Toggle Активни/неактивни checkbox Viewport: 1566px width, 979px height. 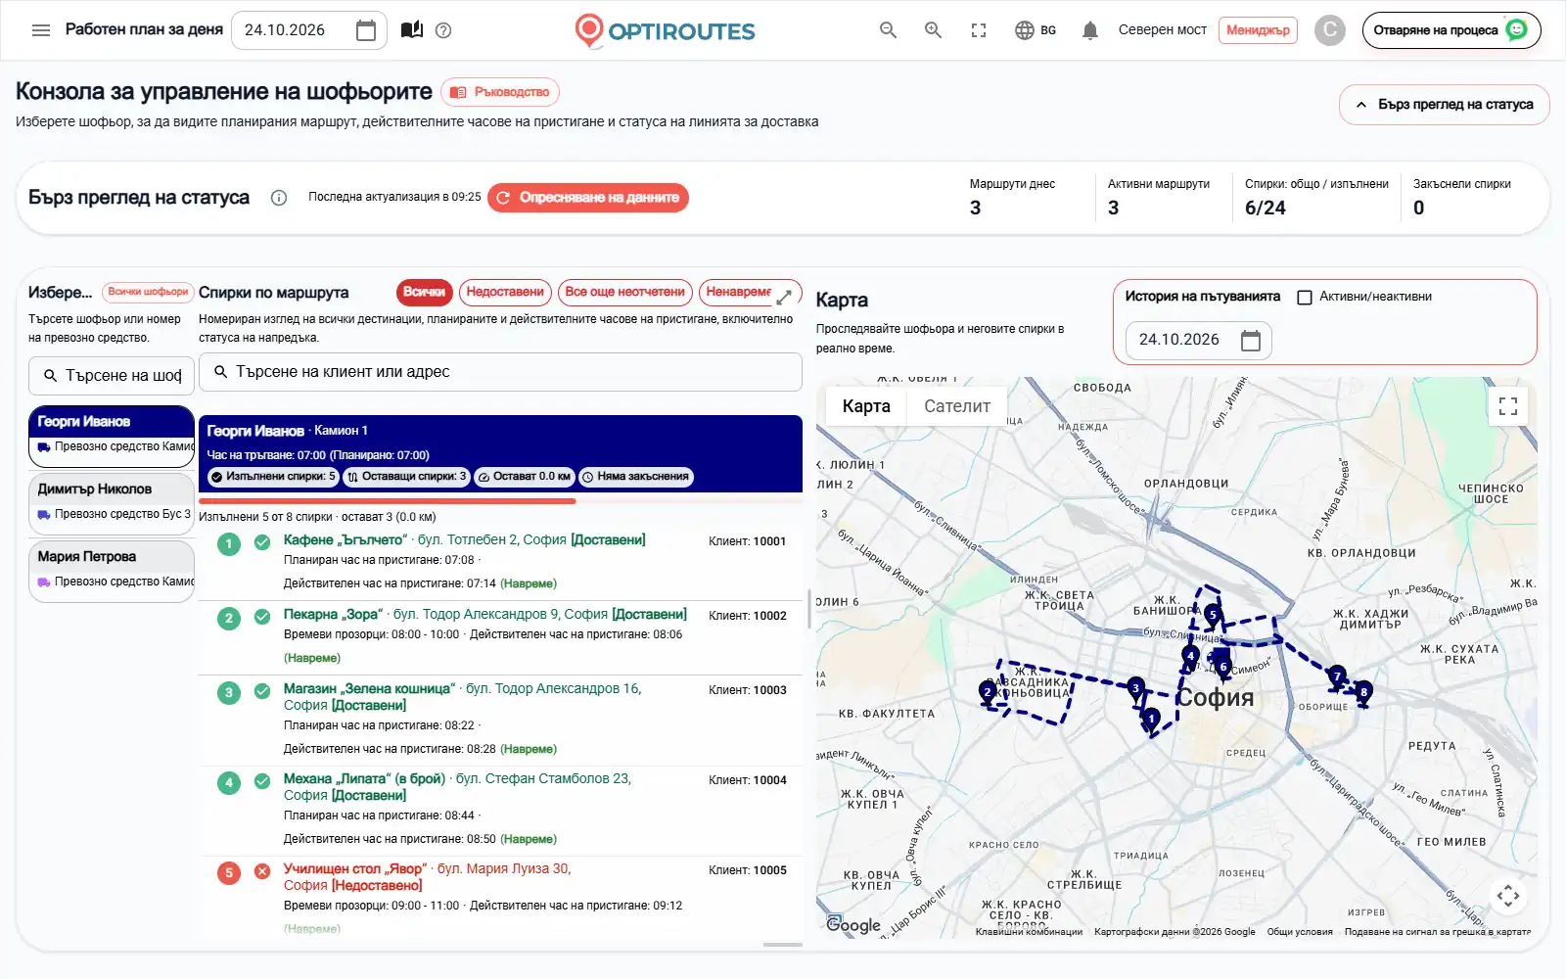coord(1305,298)
